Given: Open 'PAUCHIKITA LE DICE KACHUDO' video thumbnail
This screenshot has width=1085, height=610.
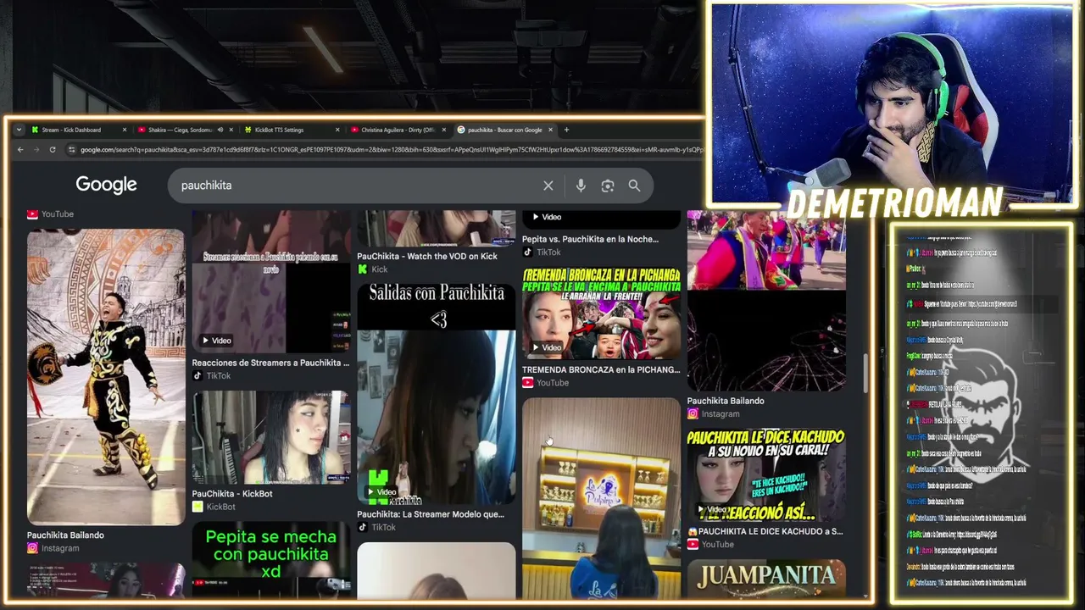Looking at the screenshot, I should coord(766,475).
